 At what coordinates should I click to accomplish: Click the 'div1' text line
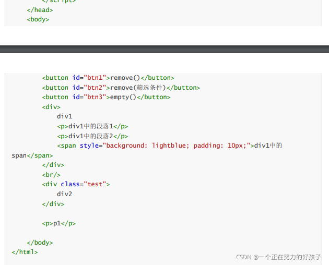pos(64,116)
